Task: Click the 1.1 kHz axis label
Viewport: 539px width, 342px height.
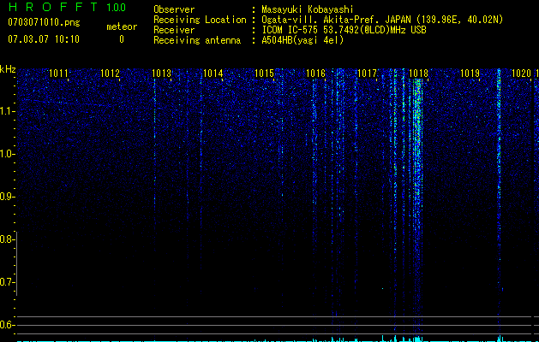Action: pos(7,111)
